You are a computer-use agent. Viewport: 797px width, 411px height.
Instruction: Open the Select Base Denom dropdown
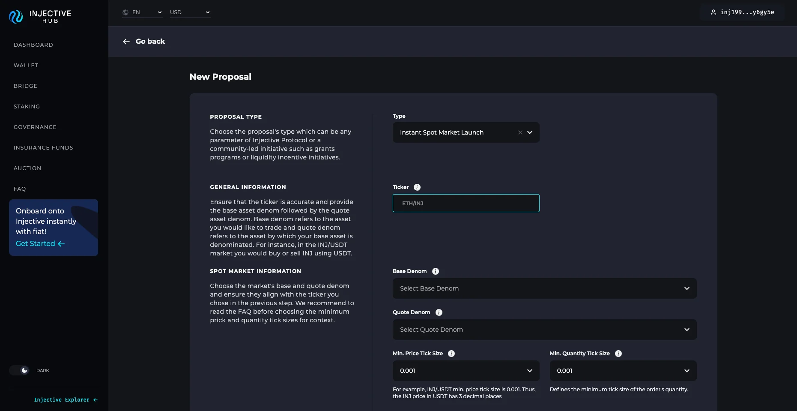545,288
